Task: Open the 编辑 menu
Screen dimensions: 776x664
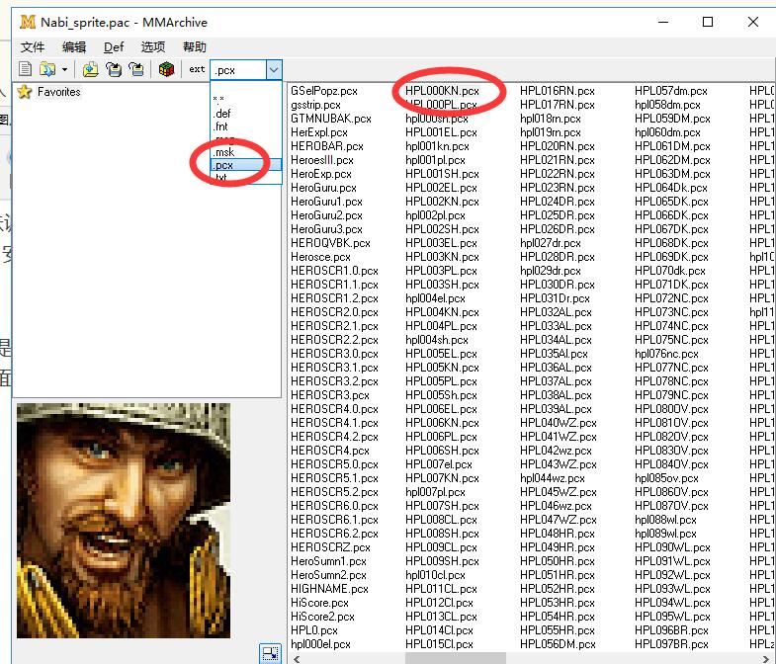Action: click(74, 47)
